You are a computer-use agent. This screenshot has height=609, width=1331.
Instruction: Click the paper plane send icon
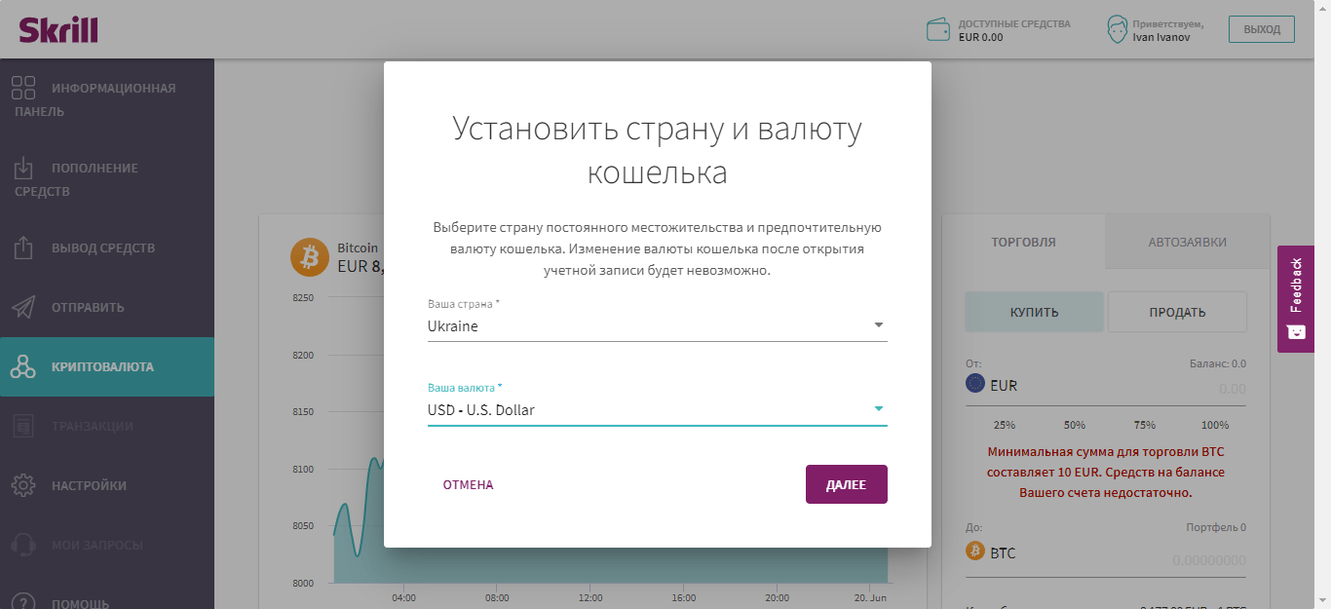point(23,307)
